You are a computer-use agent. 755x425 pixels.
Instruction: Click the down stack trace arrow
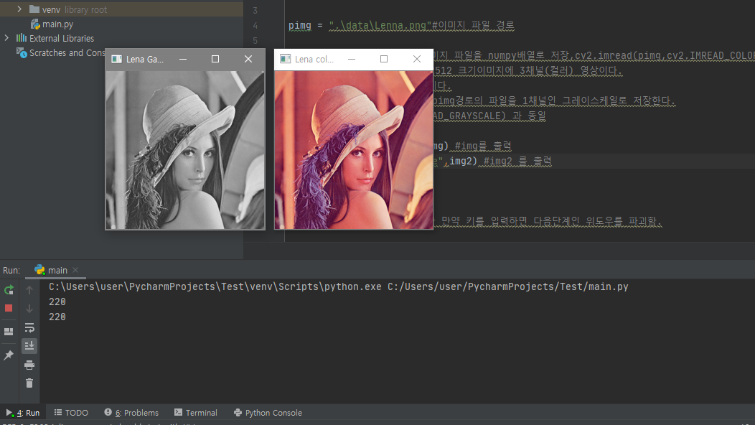tap(29, 309)
